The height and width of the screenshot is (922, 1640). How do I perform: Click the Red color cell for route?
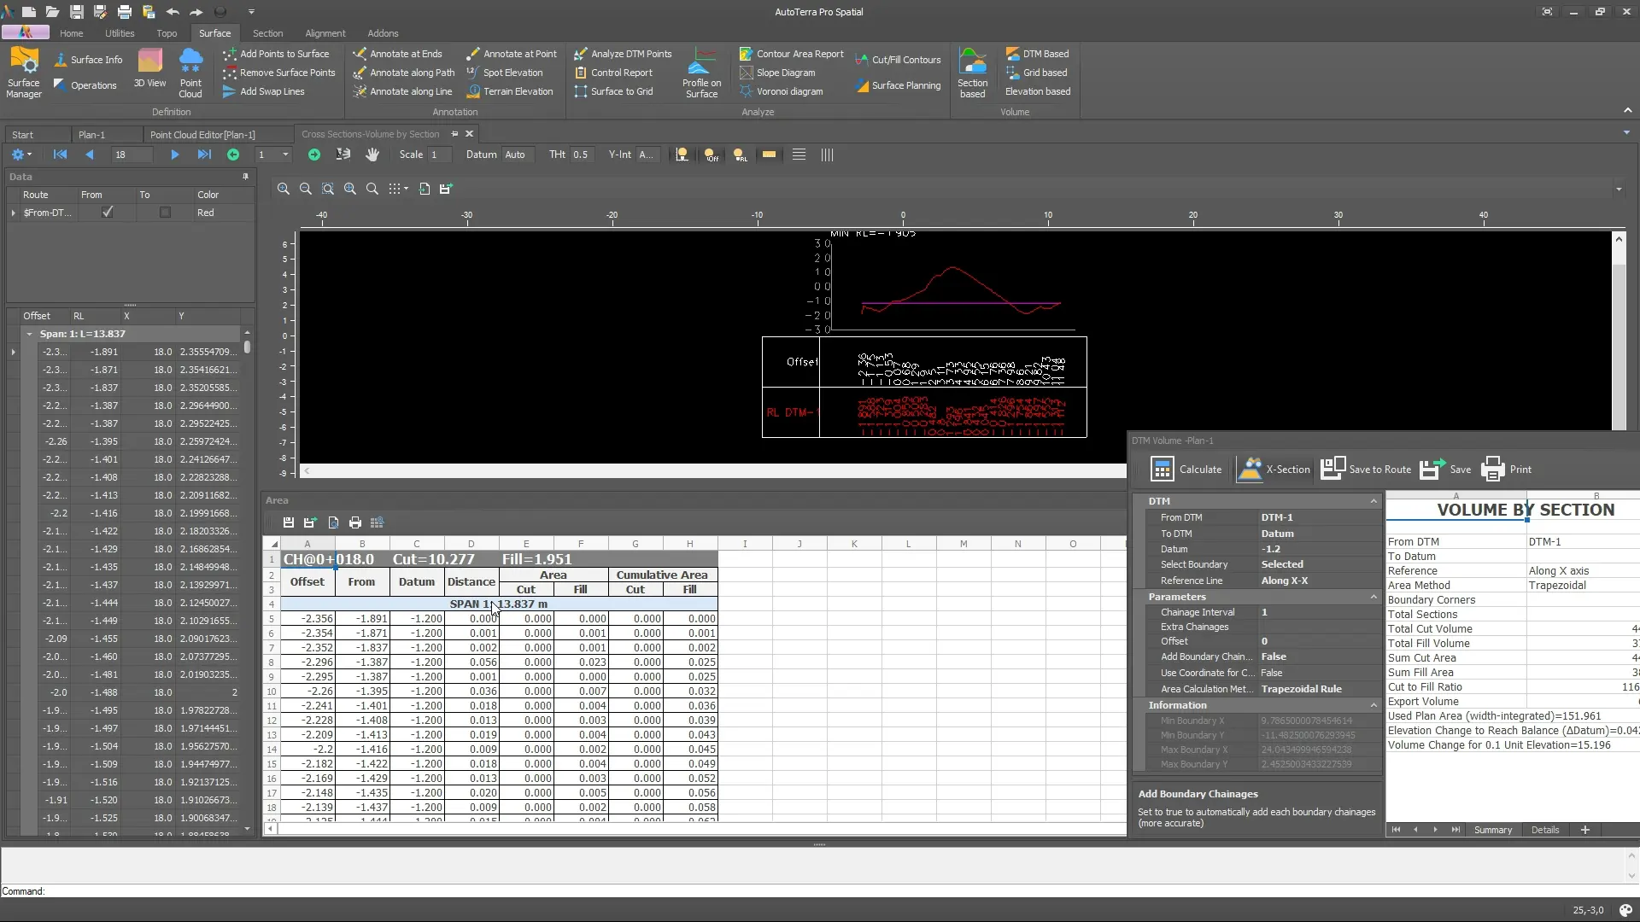point(224,213)
